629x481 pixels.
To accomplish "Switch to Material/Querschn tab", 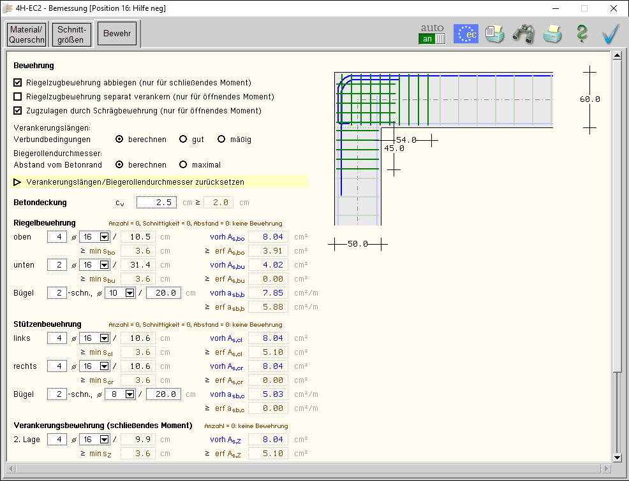I will coord(26,34).
